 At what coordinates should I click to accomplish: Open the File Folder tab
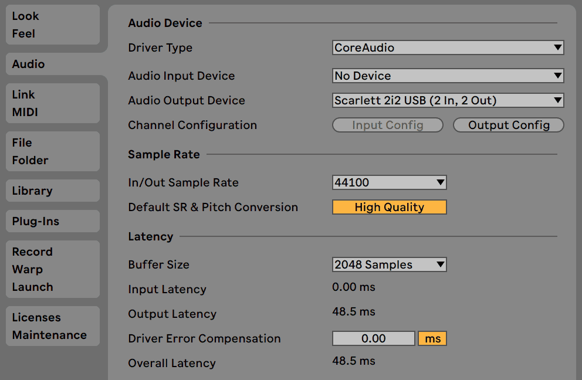[x=53, y=151]
